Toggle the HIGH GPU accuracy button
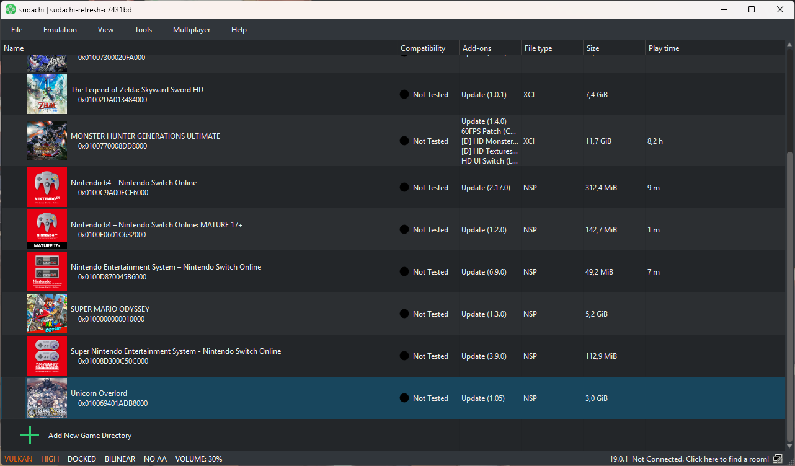 tap(50, 459)
